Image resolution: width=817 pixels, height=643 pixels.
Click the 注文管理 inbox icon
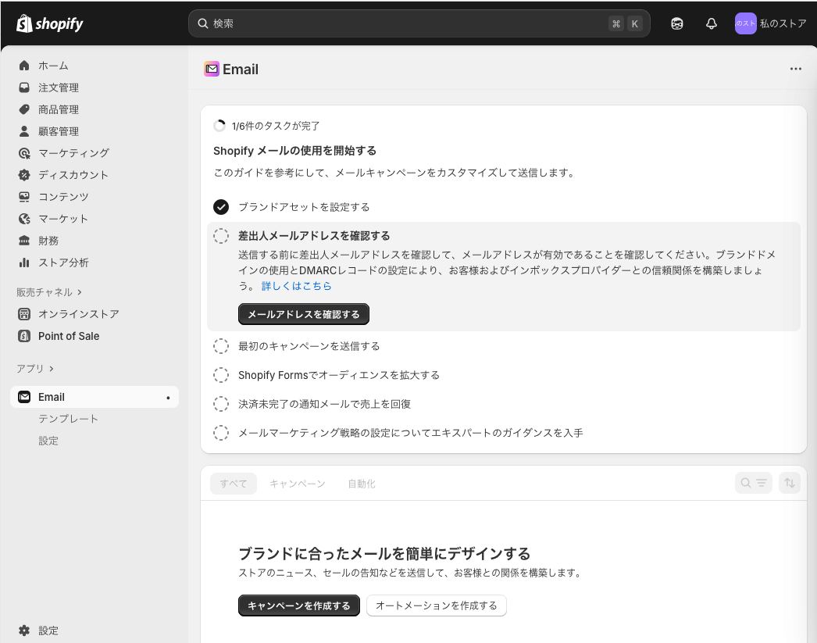coord(24,88)
